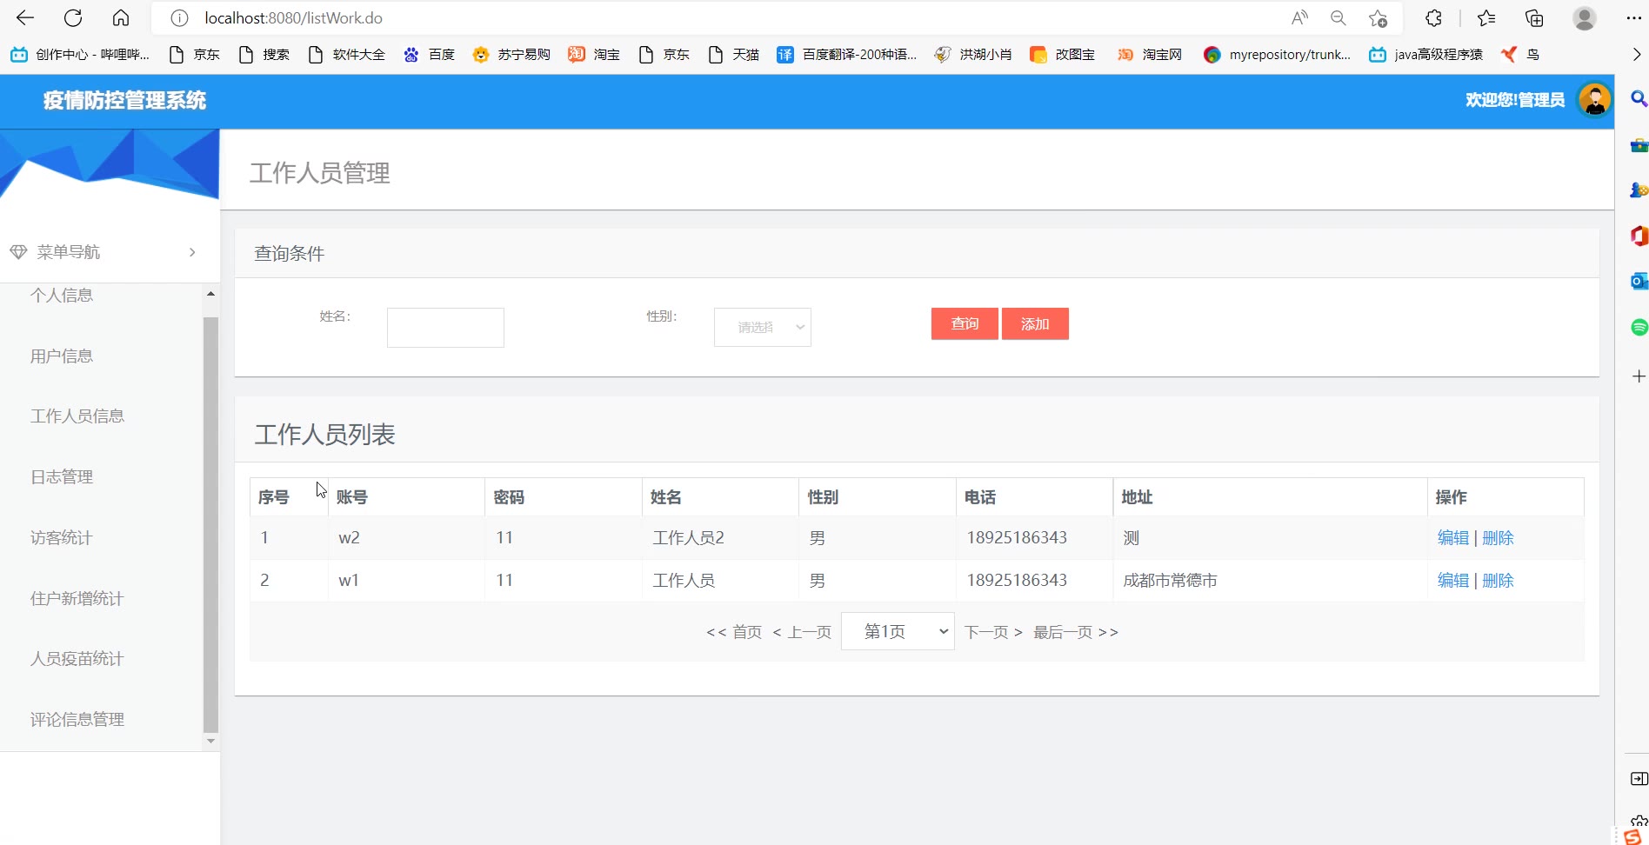Open the browser Settings and more menu
1649x845 pixels.
(1633, 18)
